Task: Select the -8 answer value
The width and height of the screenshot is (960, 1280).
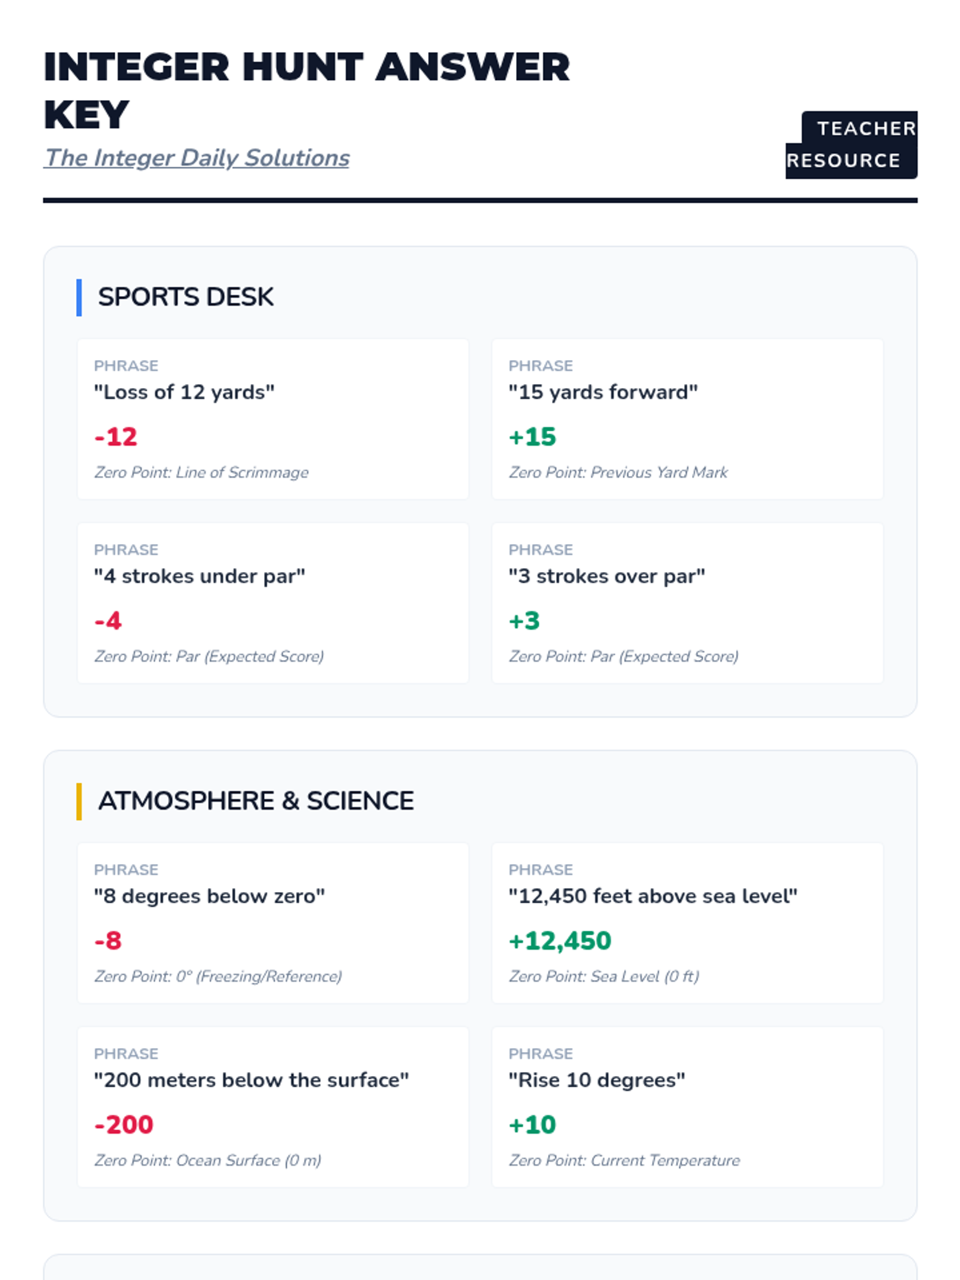Action: point(108,941)
